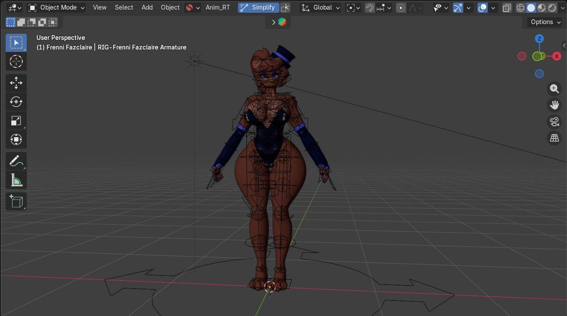Select the Rotate tool
Screen dimensions: 567x316
point(16,102)
